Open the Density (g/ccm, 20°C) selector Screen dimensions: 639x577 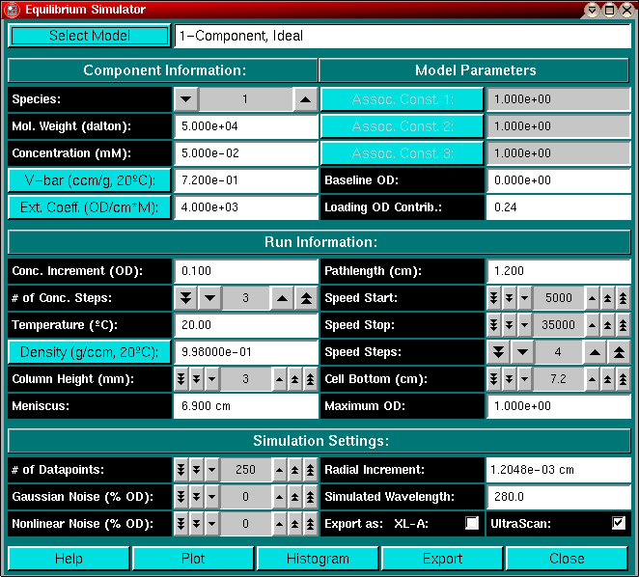(90, 352)
